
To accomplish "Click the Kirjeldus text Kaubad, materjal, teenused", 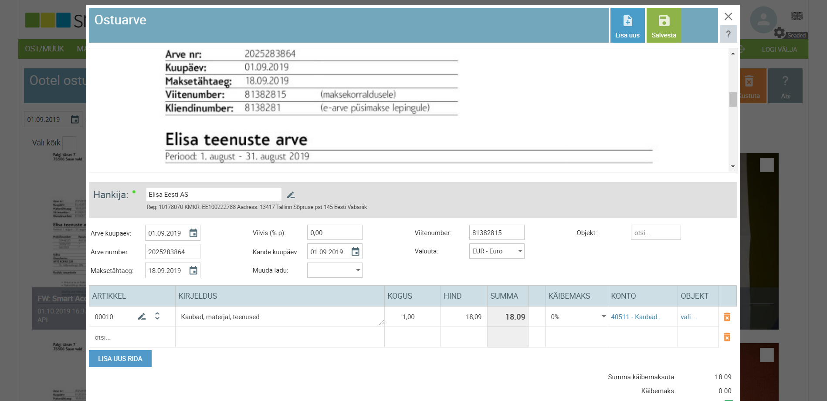I will click(220, 317).
